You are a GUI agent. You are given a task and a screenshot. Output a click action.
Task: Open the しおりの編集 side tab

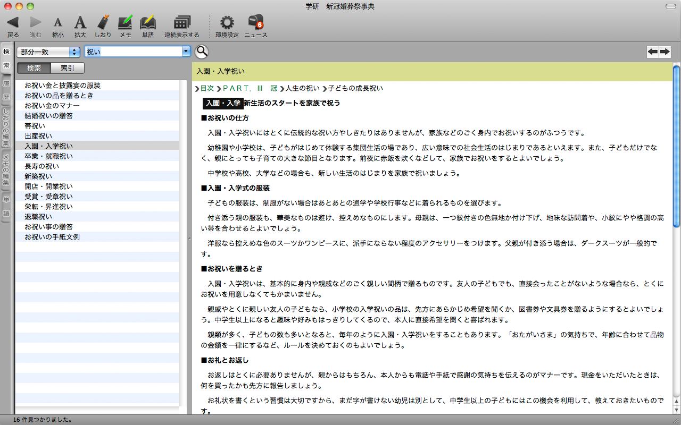pos(6,127)
